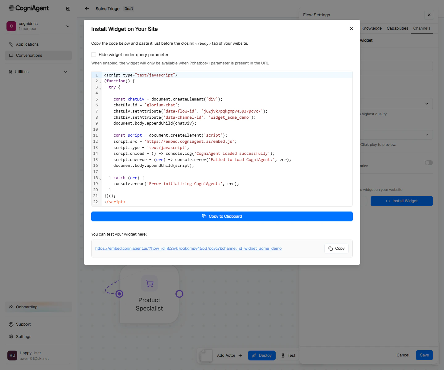Click Cancel in Flow Settings
Viewport: 444px width, 370px height.
tap(403, 355)
